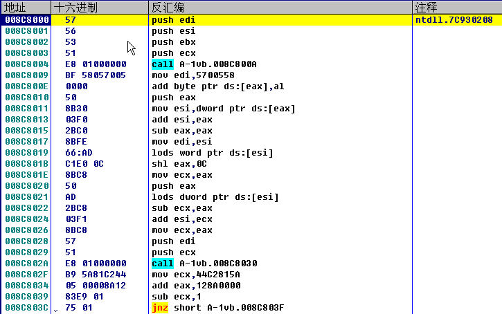Select address 008C8011
The height and width of the screenshot is (314, 502).
coord(27,109)
